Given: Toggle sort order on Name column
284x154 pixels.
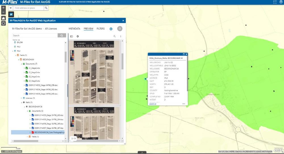Looking at the screenshot, I should [x=15, y=40].
